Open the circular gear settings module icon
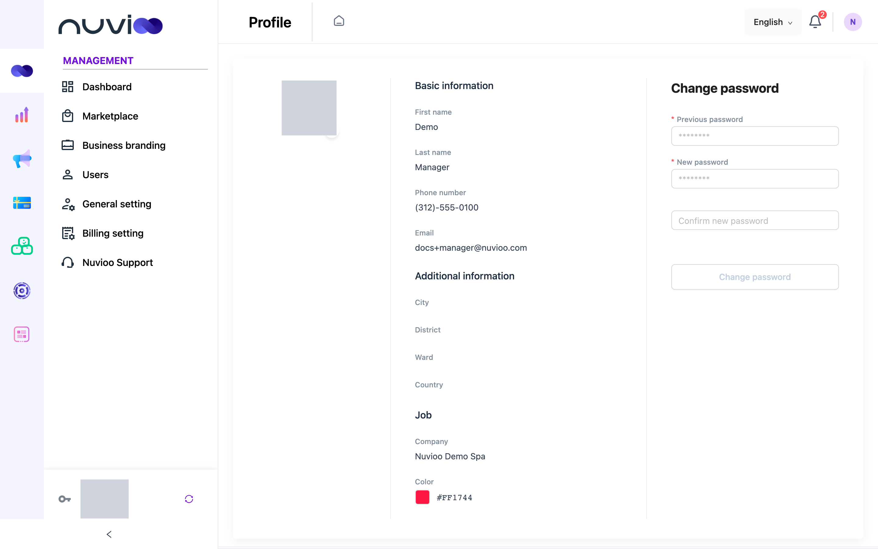The height and width of the screenshot is (549, 878). coord(22,290)
